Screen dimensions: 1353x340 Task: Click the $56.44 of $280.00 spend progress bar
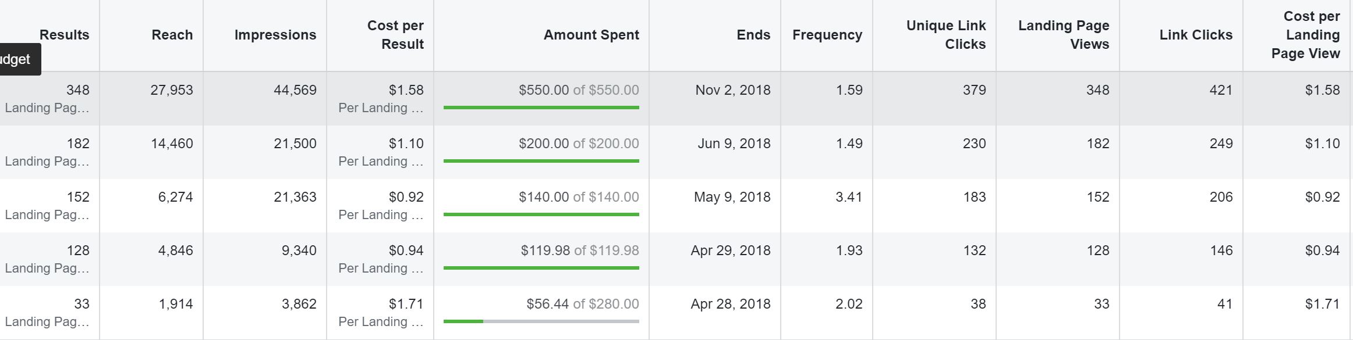coord(541,321)
